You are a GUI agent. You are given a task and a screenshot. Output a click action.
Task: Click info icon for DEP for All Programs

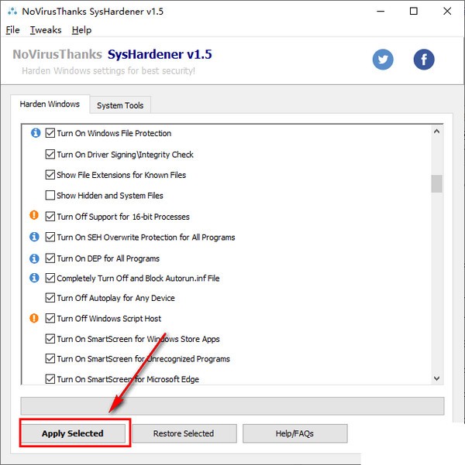(34, 258)
